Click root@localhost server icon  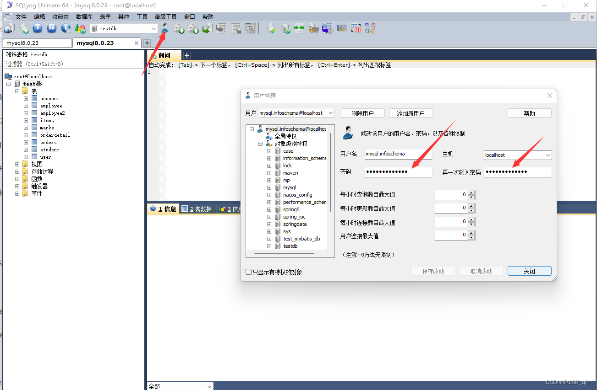[x=8, y=76]
